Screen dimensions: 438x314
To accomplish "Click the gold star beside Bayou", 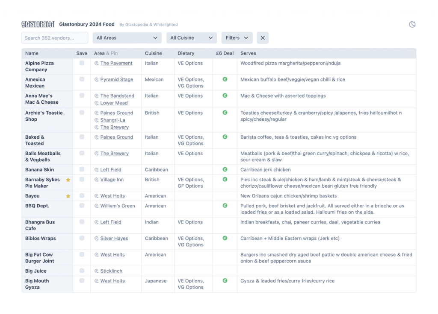I will (68, 196).
